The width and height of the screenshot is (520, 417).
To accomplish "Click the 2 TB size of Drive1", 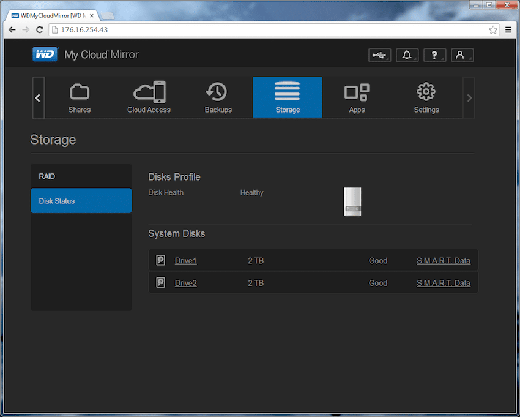I will click(x=256, y=261).
